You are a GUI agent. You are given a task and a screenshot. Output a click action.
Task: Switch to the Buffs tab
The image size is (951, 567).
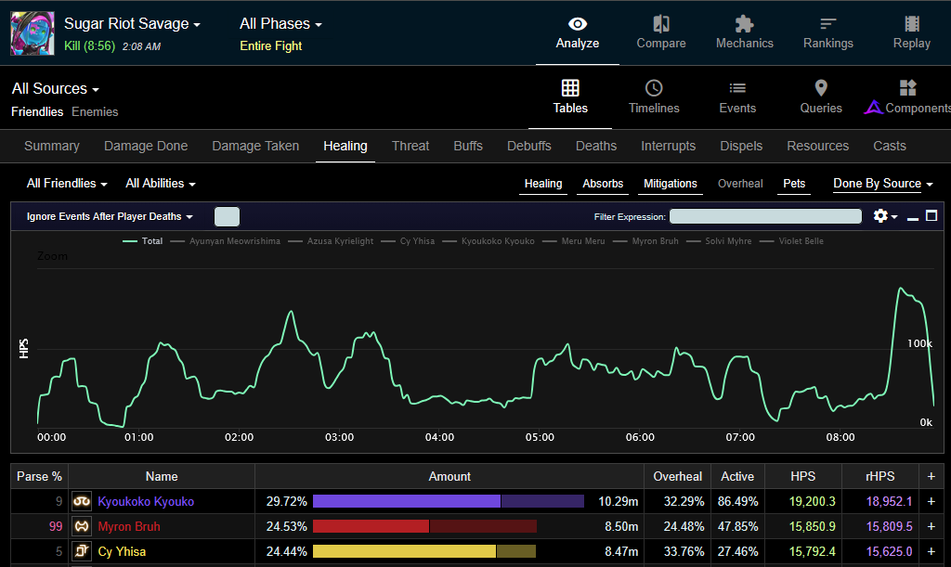tap(468, 146)
